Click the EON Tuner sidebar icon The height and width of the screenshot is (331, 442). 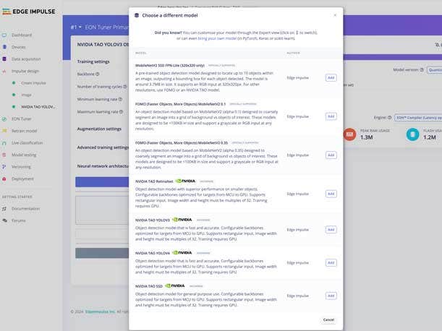[x=5, y=119]
